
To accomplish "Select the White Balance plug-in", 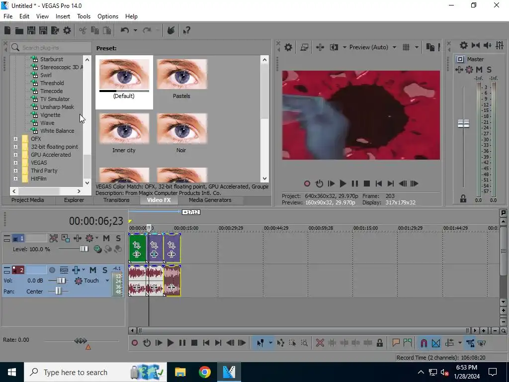I will tap(57, 131).
